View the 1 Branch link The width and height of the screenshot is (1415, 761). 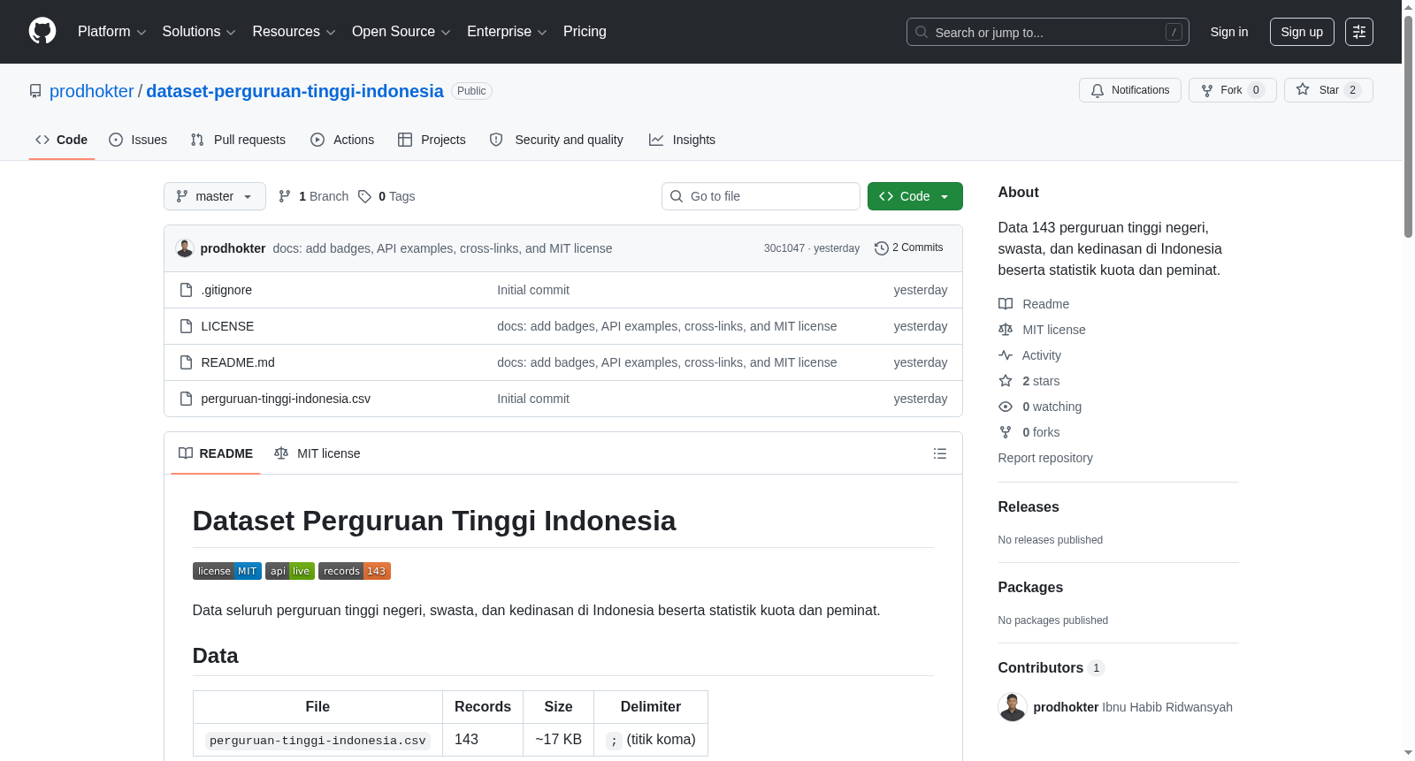(x=313, y=196)
